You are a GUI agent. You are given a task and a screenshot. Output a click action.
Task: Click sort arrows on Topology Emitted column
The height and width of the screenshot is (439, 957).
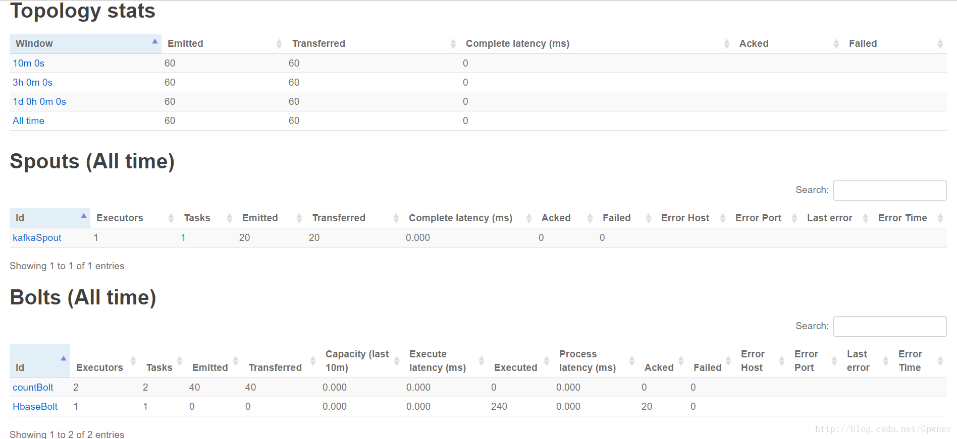tap(279, 44)
